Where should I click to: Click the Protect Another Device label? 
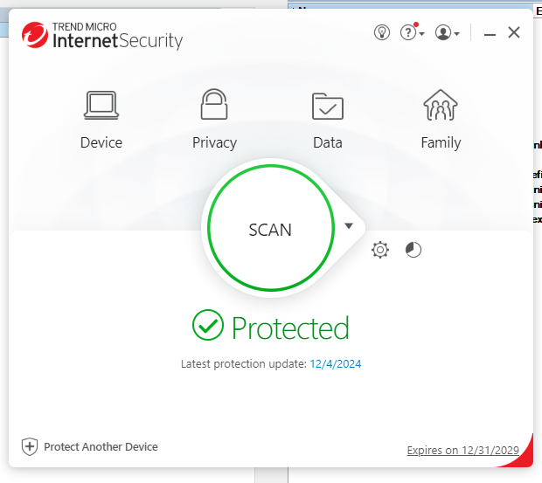click(101, 446)
